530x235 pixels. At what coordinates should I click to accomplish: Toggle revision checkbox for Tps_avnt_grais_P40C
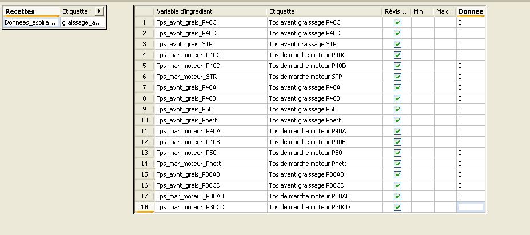pyautogui.click(x=397, y=22)
